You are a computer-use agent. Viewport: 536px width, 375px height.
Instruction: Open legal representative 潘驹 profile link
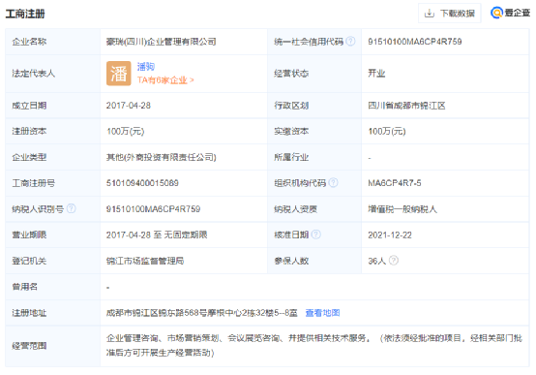[x=146, y=67]
